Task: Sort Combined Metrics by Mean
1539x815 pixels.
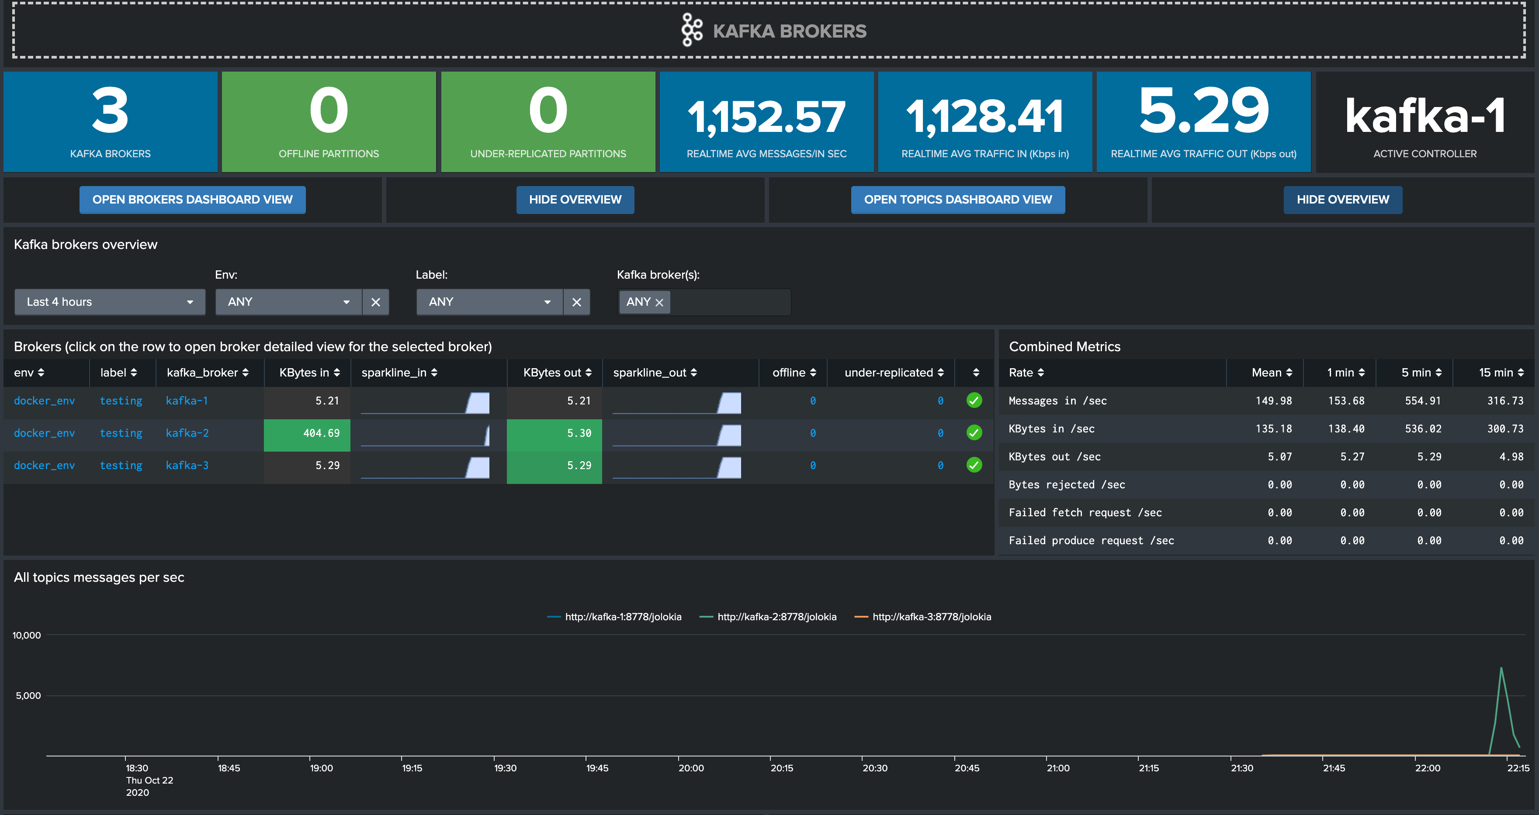Action: point(1272,373)
